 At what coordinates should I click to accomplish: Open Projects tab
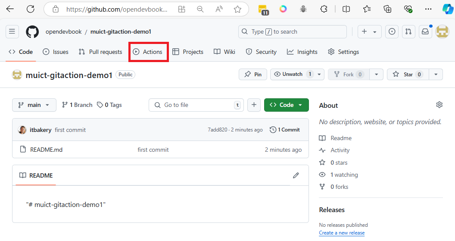pos(188,52)
